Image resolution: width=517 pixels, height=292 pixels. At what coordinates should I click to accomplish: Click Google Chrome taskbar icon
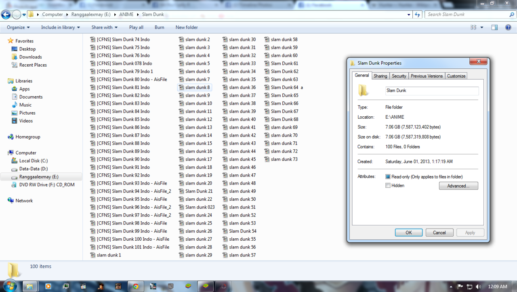[136, 286]
